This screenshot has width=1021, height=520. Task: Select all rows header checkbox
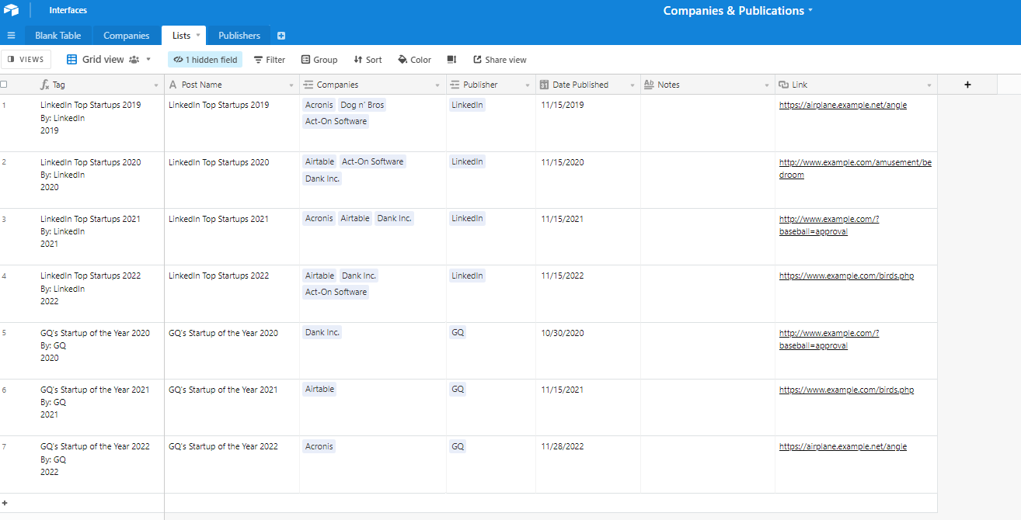[x=4, y=84]
